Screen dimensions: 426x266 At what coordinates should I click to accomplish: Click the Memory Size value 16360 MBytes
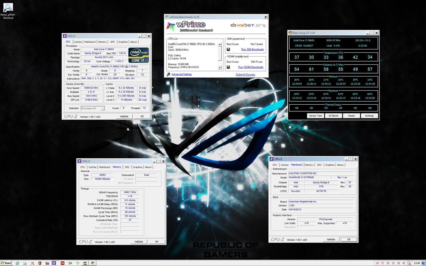point(102,179)
